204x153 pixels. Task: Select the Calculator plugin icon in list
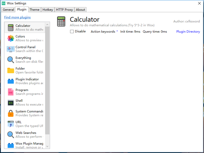tap(11, 27)
